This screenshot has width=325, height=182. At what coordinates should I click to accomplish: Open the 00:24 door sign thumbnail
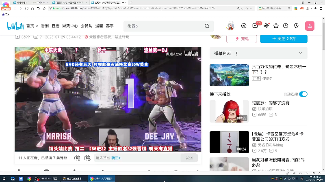(x=229, y=142)
